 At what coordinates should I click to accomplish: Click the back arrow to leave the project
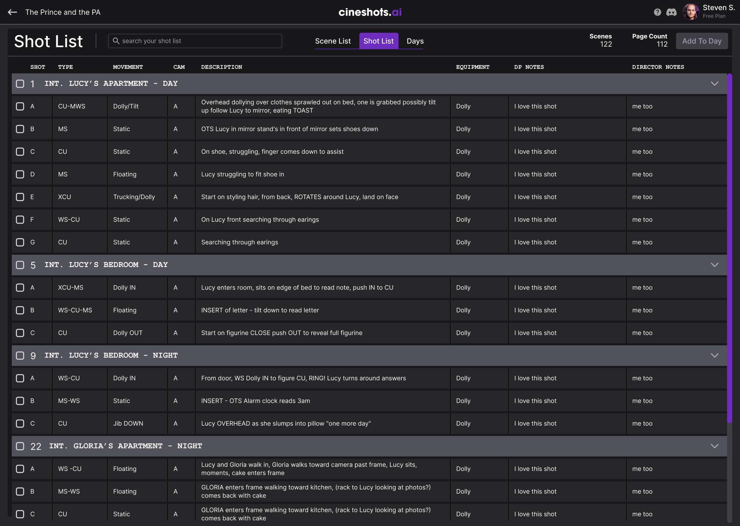(x=12, y=12)
